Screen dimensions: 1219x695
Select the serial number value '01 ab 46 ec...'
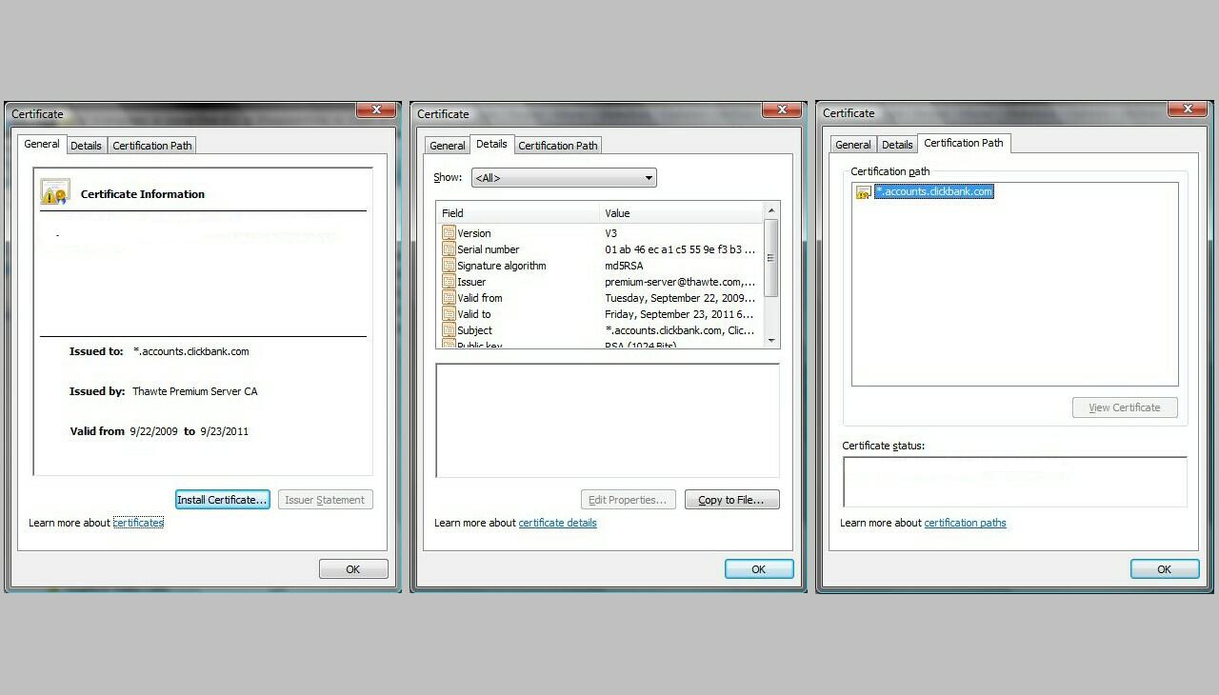tap(680, 249)
